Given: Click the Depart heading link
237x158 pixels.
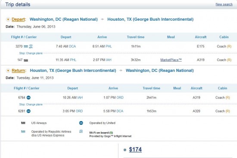Looking at the screenshot, I should [x=18, y=19].
